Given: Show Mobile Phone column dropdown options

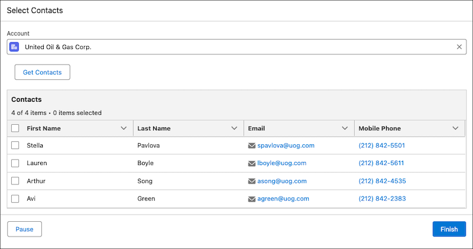Looking at the screenshot, I should pyautogui.click(x=455, y=128).
